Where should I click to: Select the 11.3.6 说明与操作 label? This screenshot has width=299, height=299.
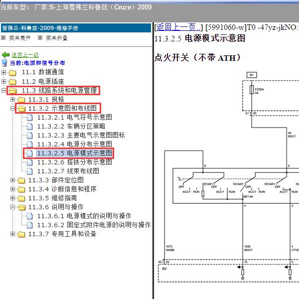tap(56, 207)
